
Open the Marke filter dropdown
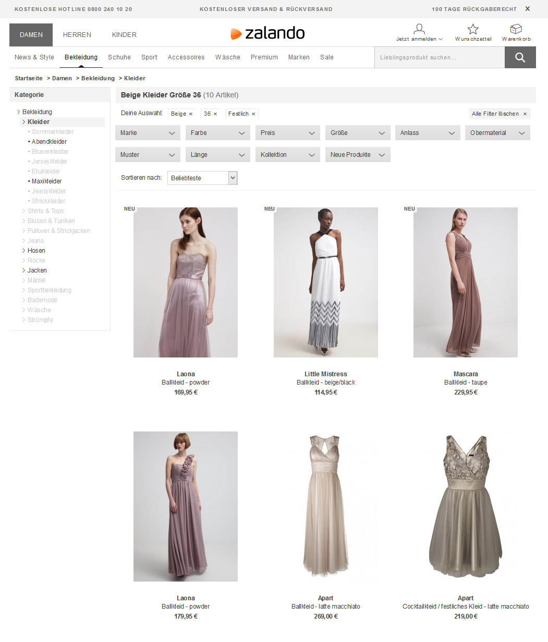[x=148, y=133]
